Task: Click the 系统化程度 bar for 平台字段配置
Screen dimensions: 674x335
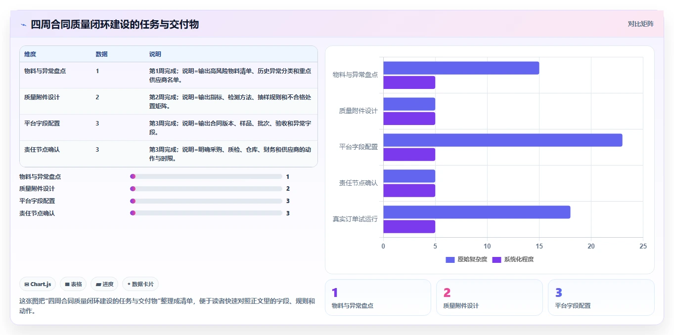Action: tap(409, 155)
